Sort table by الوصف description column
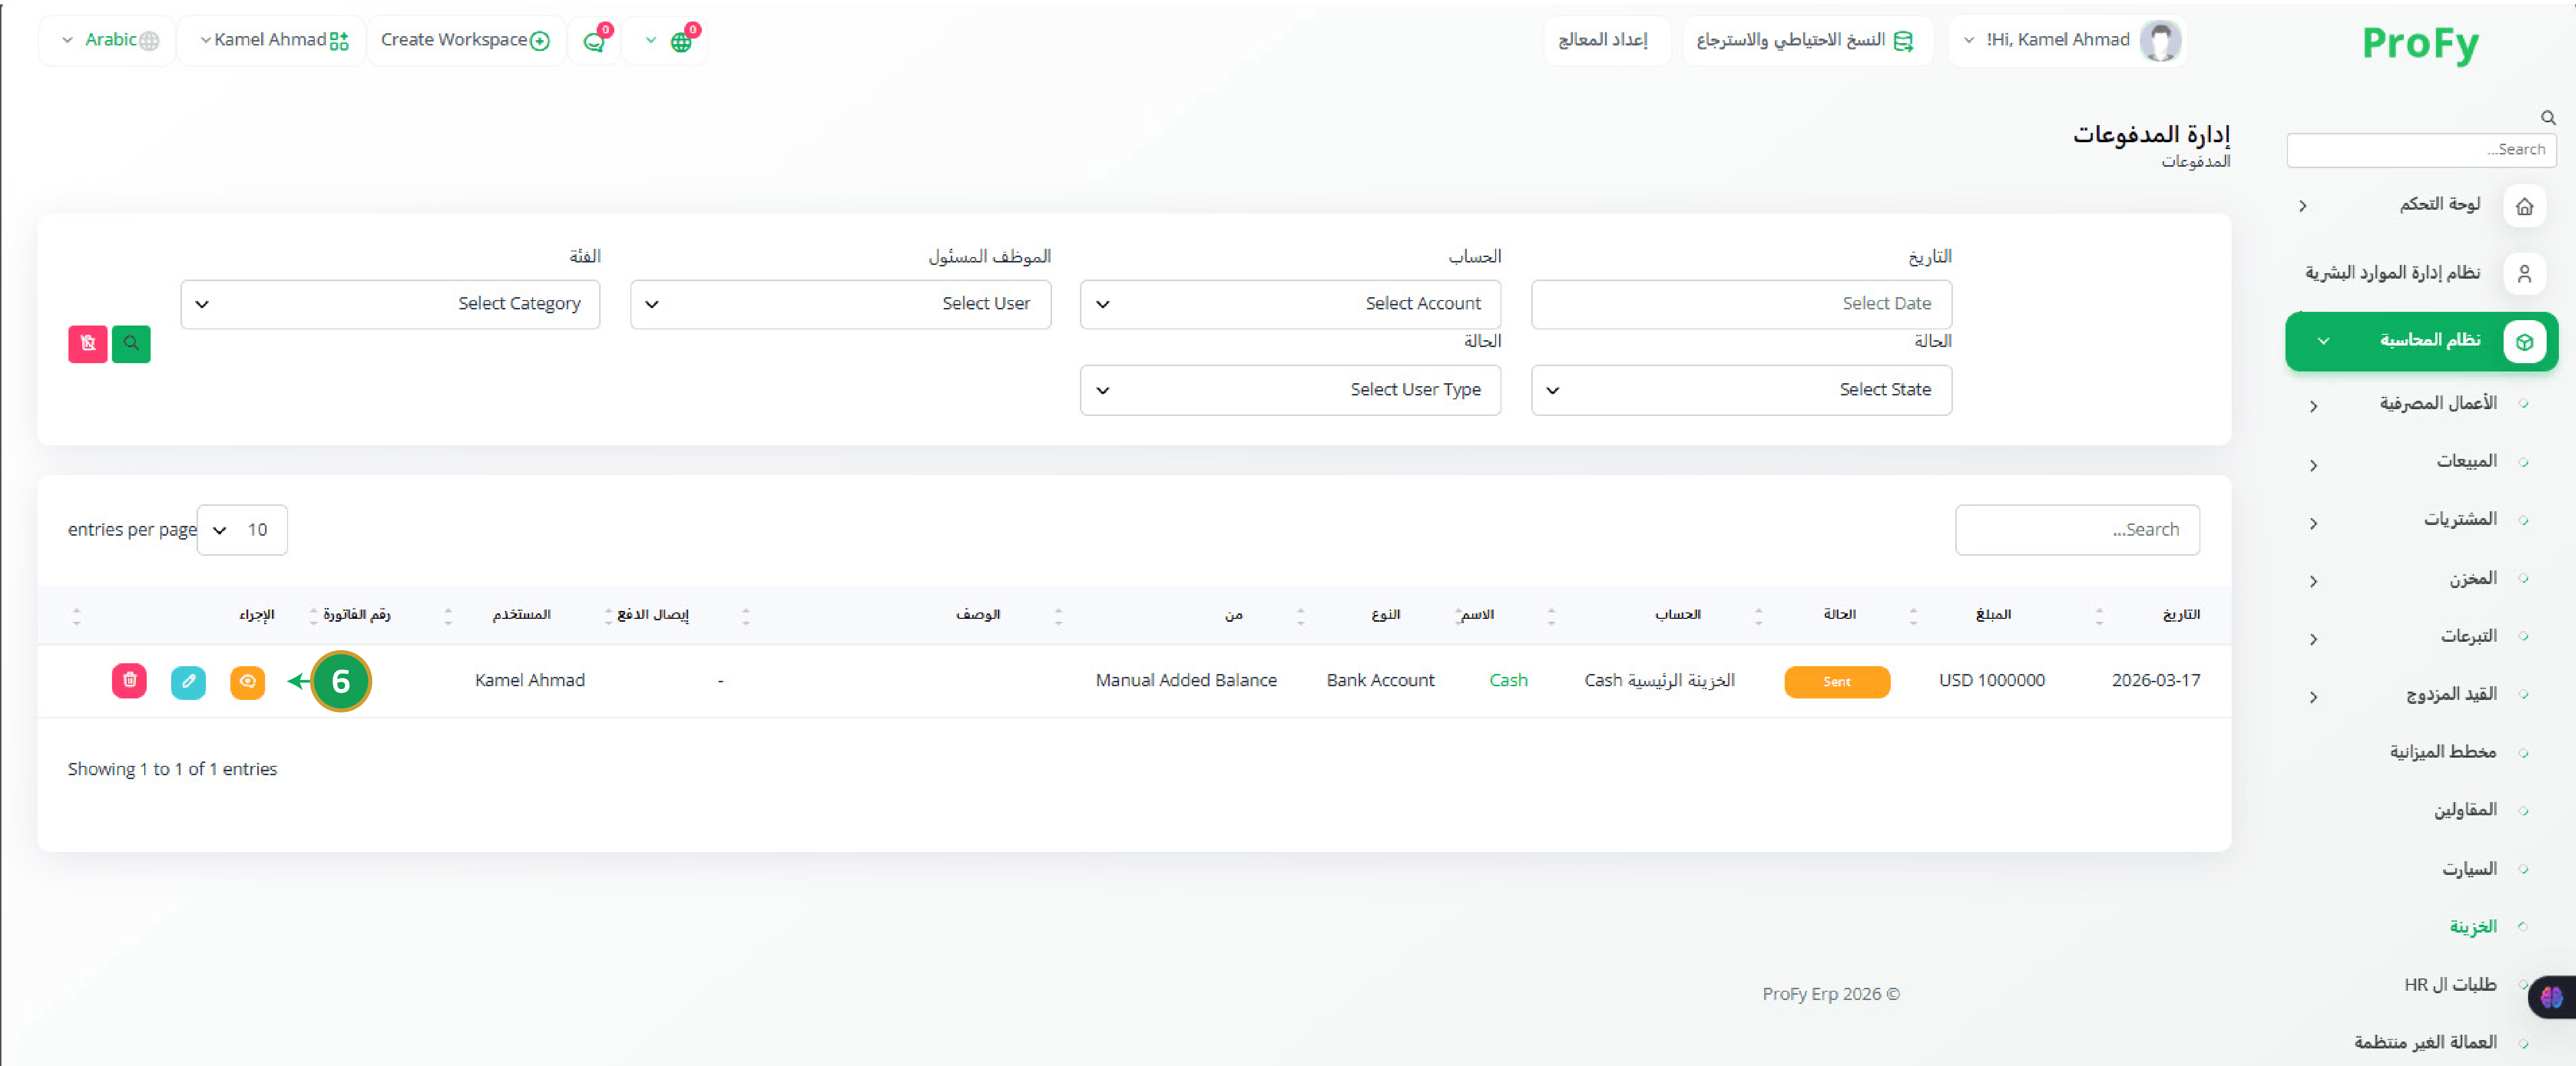This screenshot has height=1066, width=2576. [977, 614]
